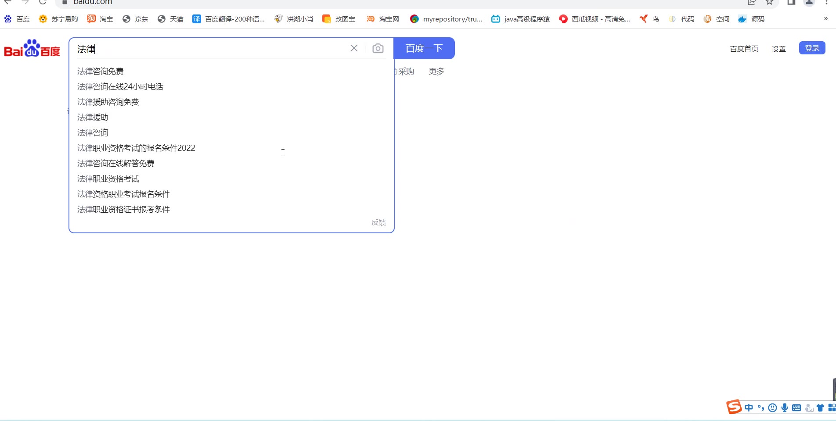Viewport: 836px width, 421px height.
Task: Open the 源码 bookmark
Action: point(751,19)
